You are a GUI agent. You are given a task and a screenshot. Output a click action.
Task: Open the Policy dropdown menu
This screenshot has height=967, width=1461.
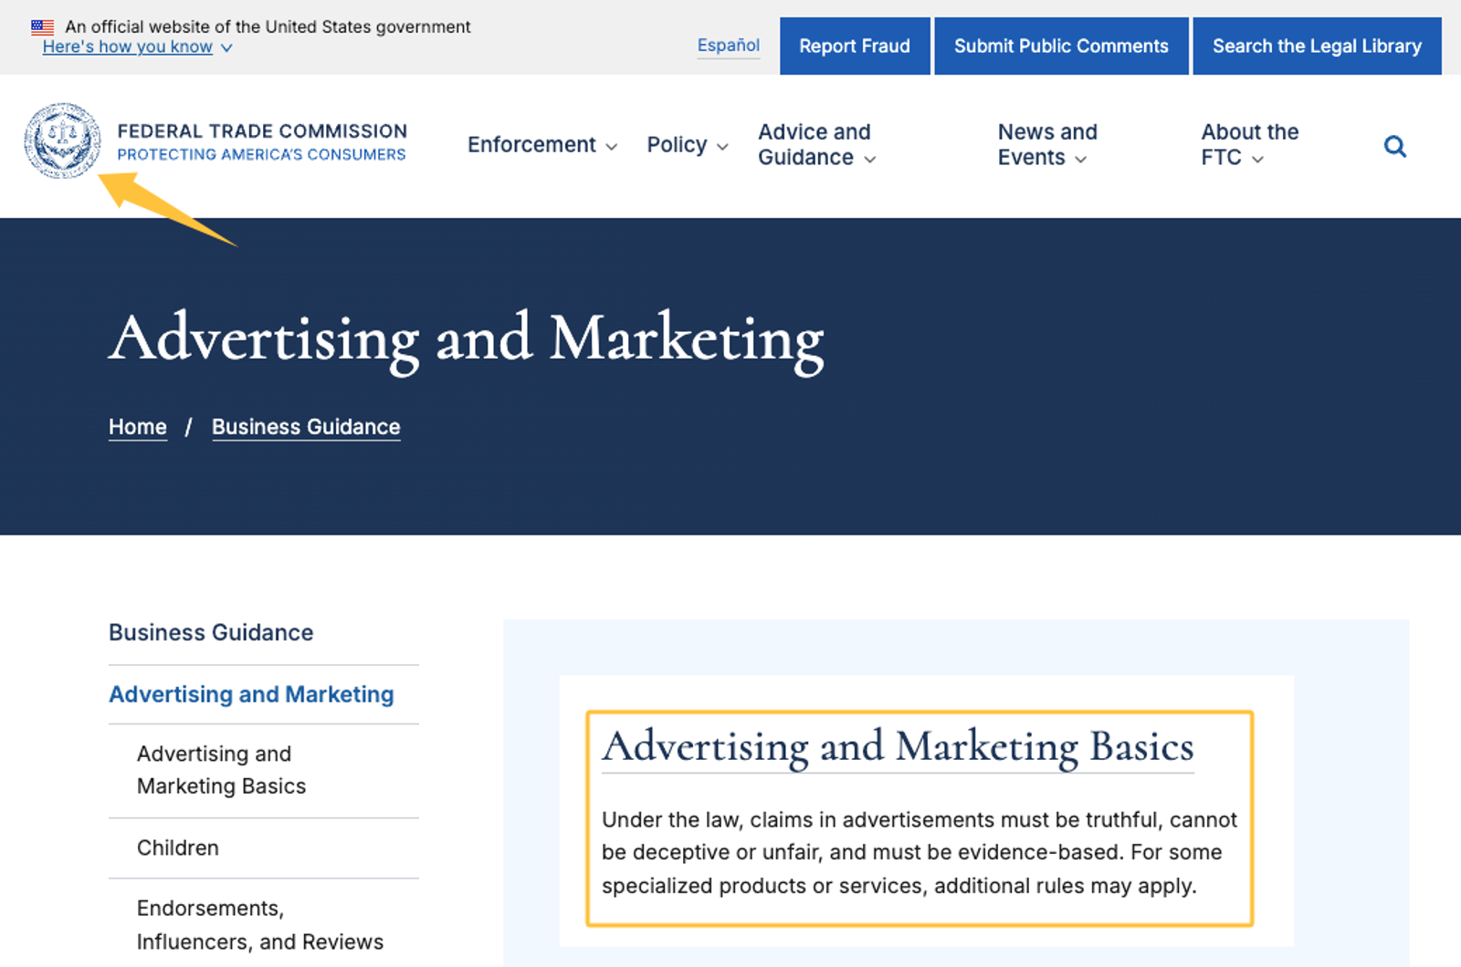(x=687, y=144)
